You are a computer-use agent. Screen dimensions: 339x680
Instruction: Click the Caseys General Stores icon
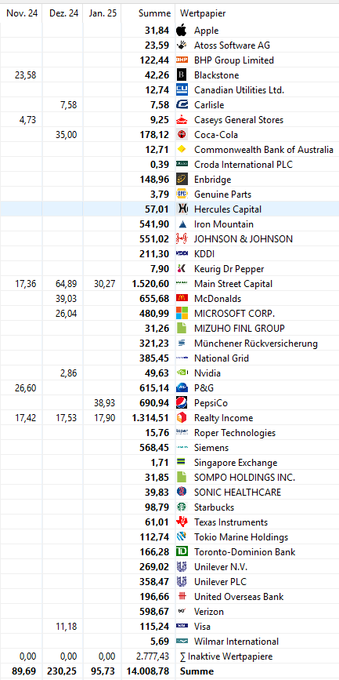click(182, 120)
